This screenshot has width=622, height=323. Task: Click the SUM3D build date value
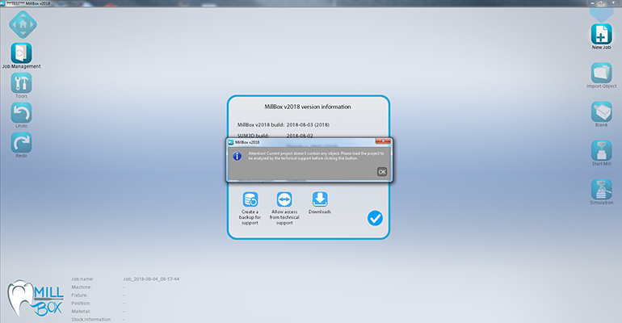[300, 136]
